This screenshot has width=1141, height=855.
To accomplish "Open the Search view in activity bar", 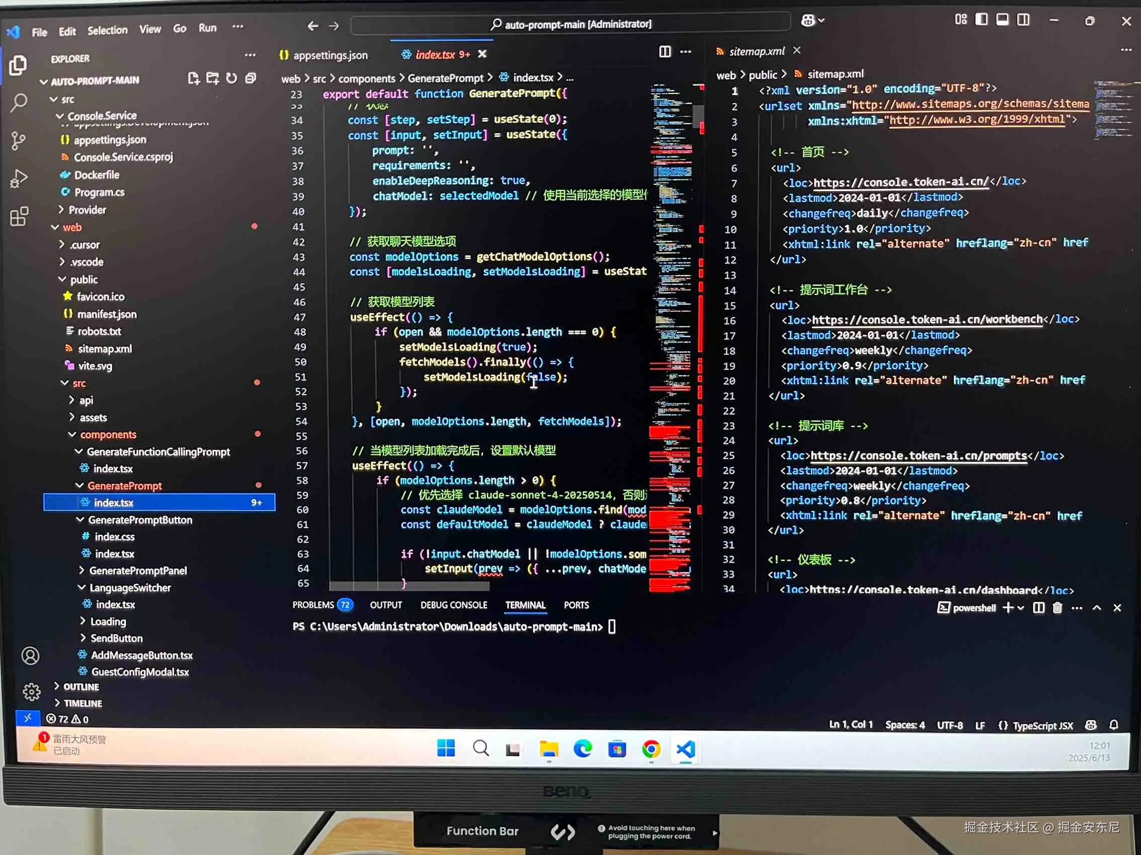I will click(19, 102).
